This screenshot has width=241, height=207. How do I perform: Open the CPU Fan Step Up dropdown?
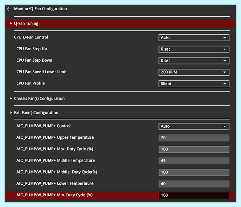194,49
